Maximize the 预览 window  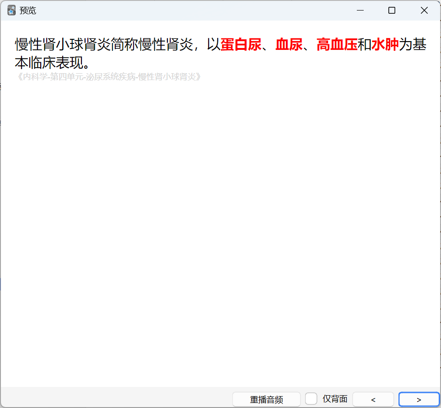[x=392, y=11]
